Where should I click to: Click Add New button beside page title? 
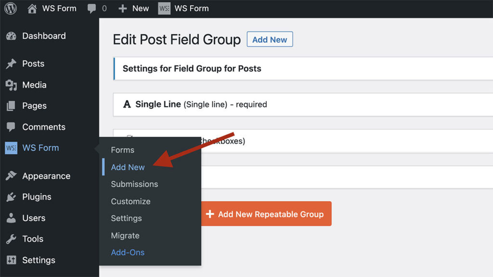[270, 39]
